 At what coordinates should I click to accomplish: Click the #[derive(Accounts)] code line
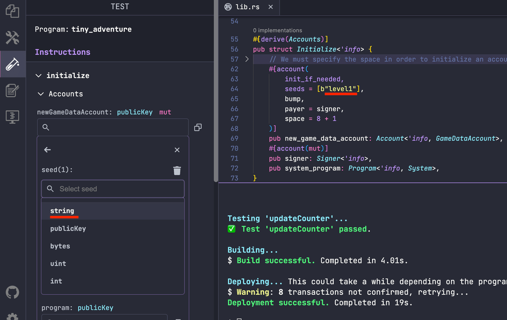291,39
